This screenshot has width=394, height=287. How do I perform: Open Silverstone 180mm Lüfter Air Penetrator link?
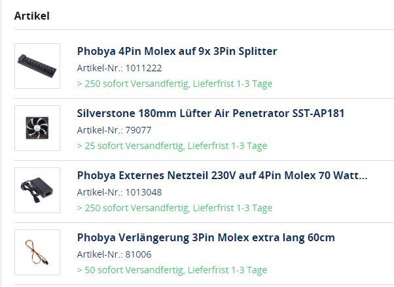[x=210, y=113]
